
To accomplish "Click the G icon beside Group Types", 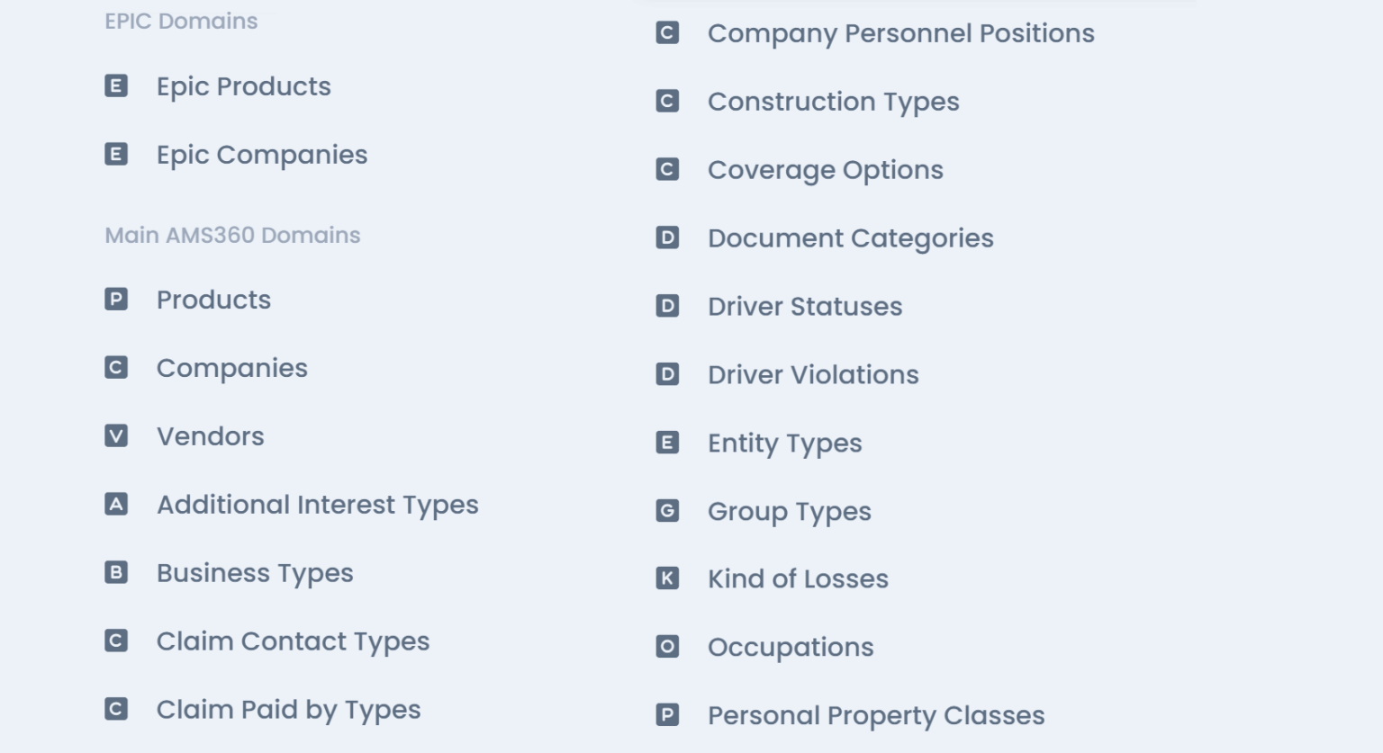I will point(667,511).
